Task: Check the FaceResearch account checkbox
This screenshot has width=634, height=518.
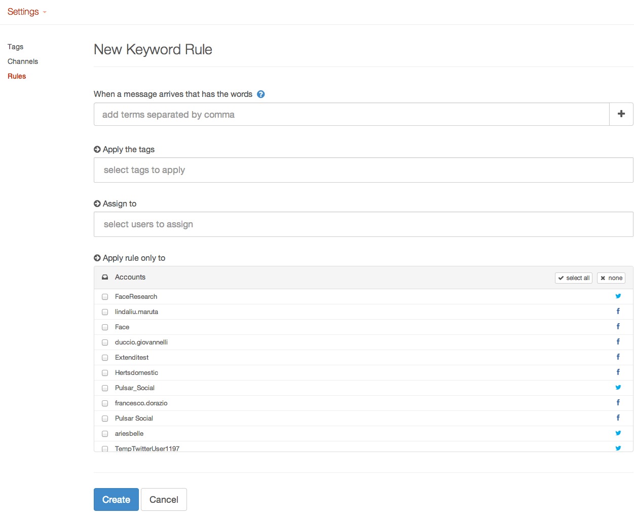Action: tap(105, 297)
